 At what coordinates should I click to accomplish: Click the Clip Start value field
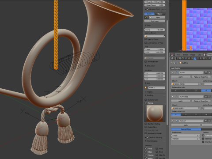click(x=155, y=49)
